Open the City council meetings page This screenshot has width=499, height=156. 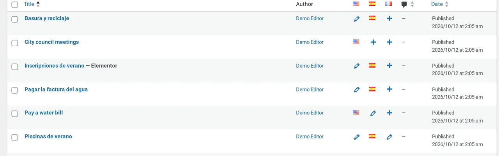(x=51, y=42)
